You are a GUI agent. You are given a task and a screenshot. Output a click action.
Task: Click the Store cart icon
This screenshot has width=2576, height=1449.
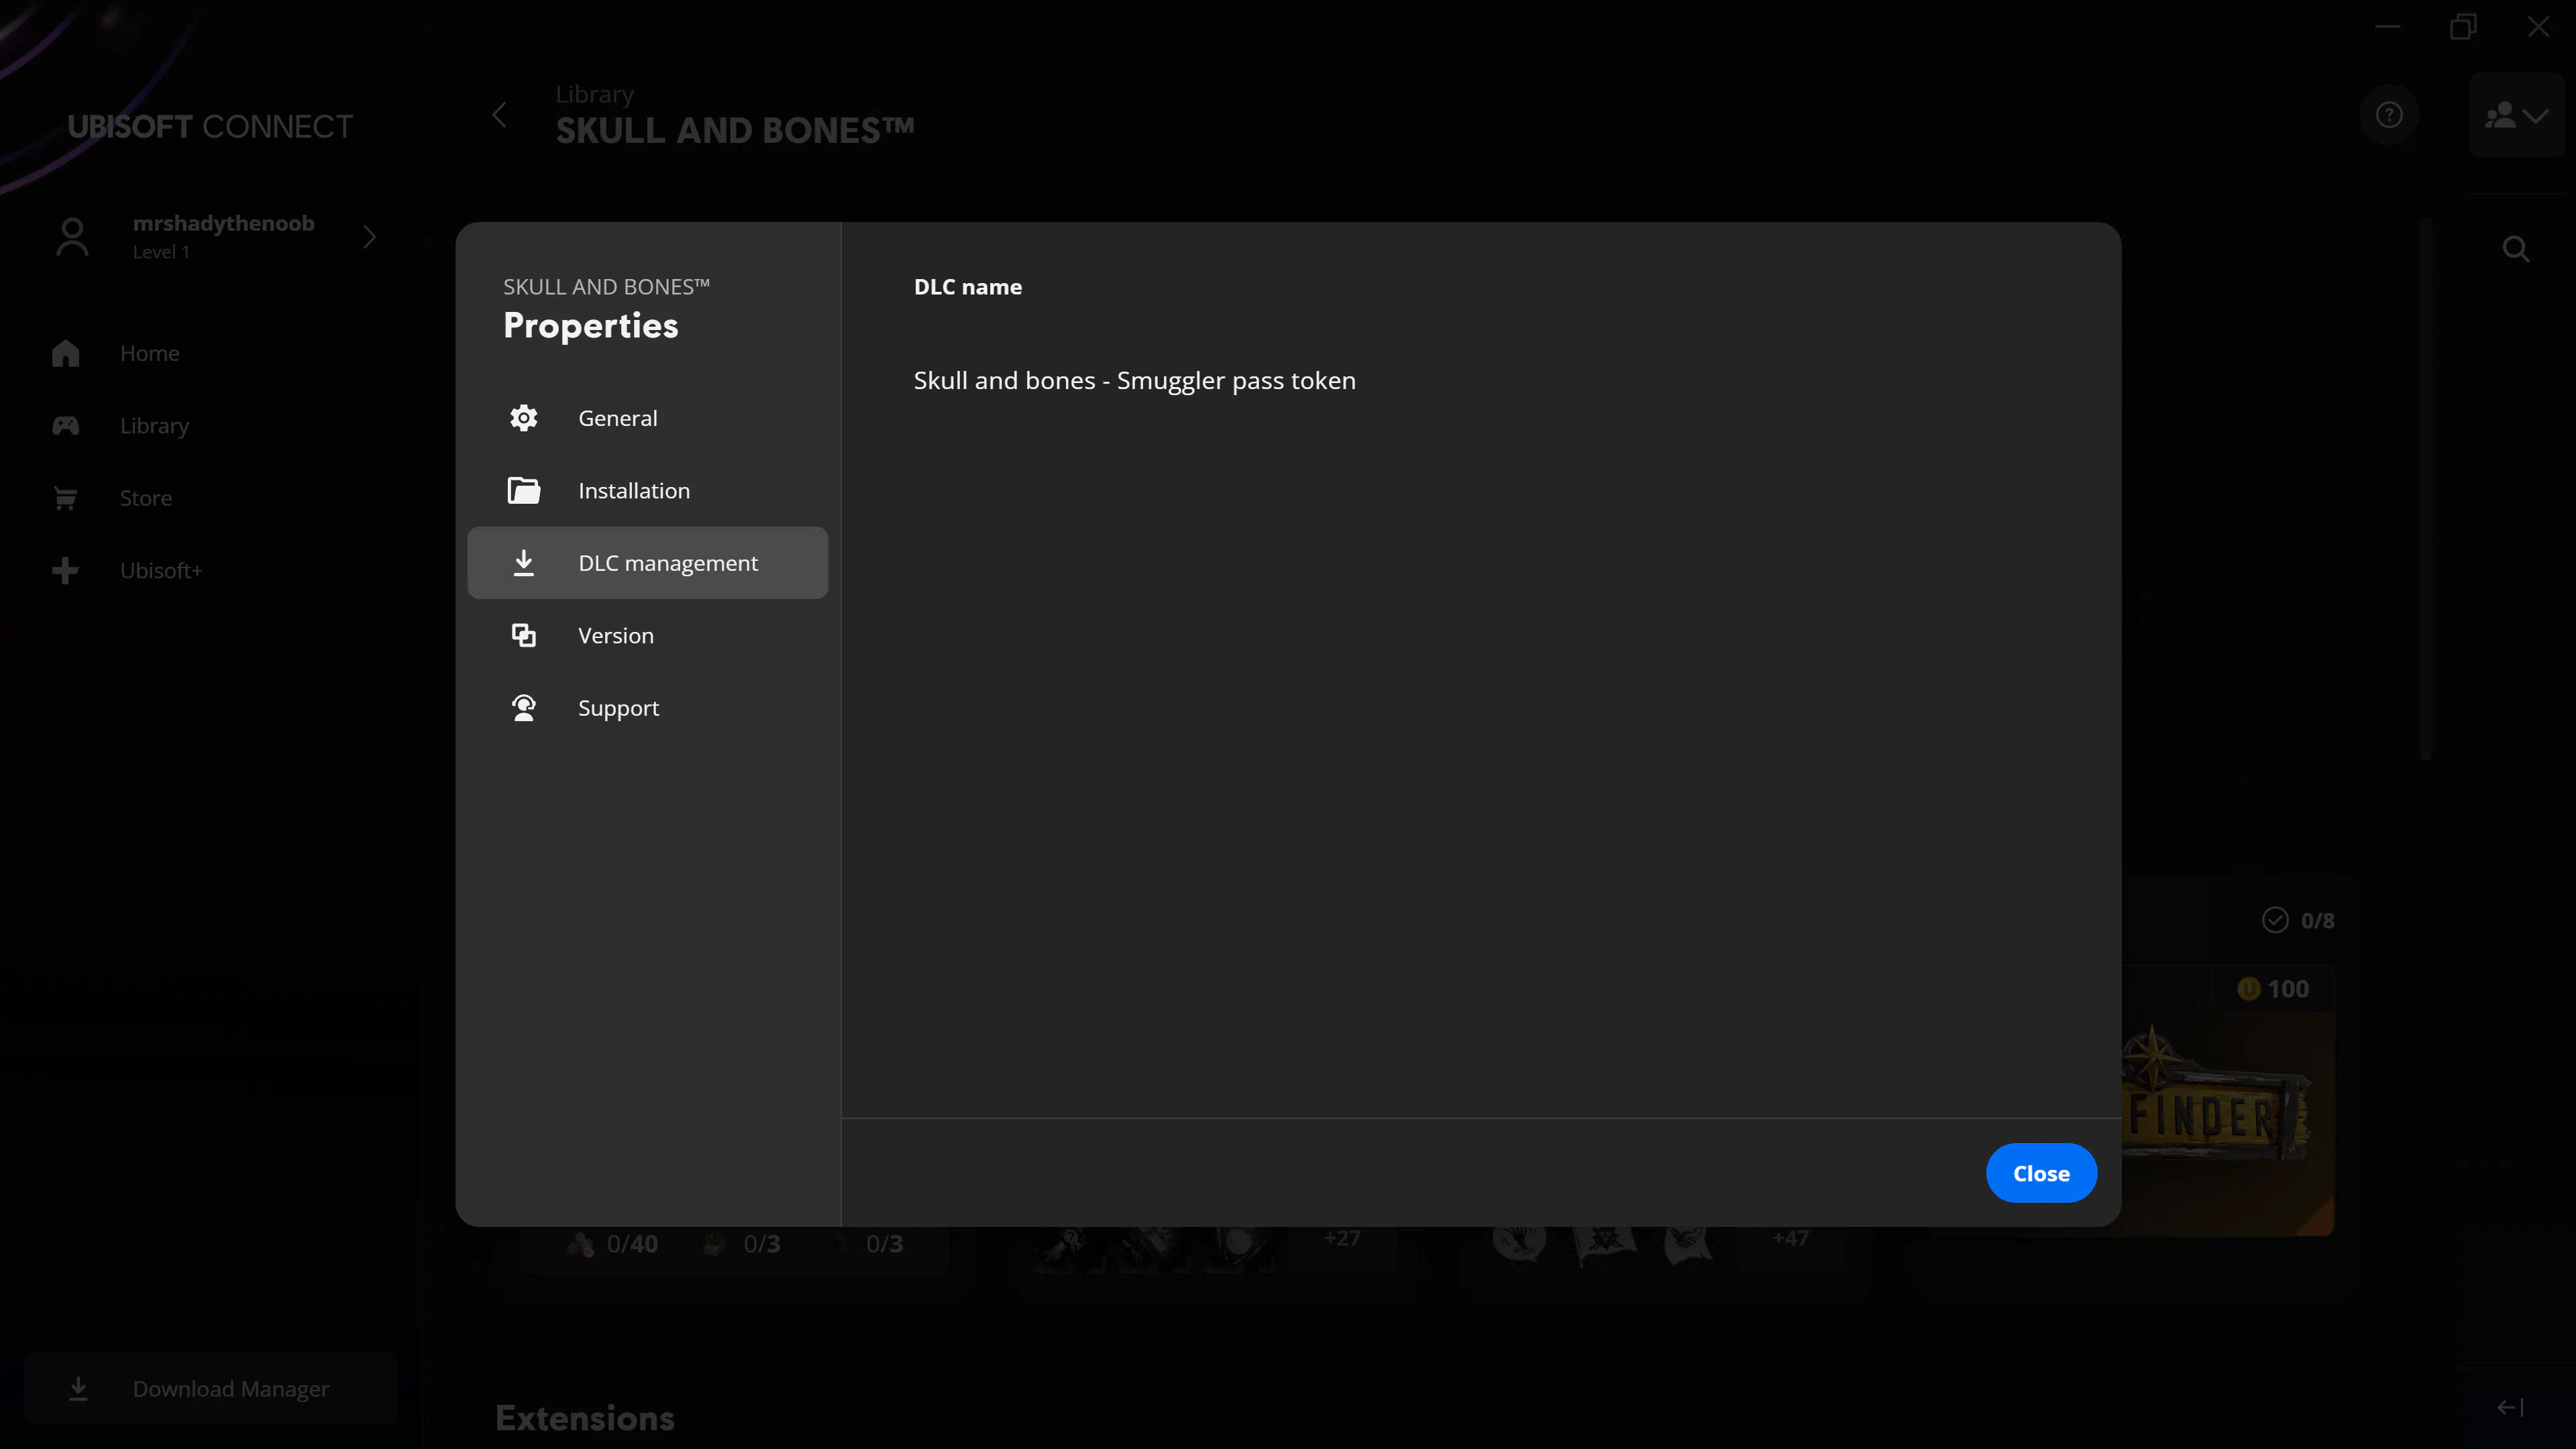coord(66,498)
